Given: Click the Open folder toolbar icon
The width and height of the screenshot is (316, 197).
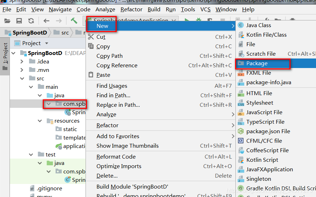Looking at the screenshot, I should coord(7,21).
